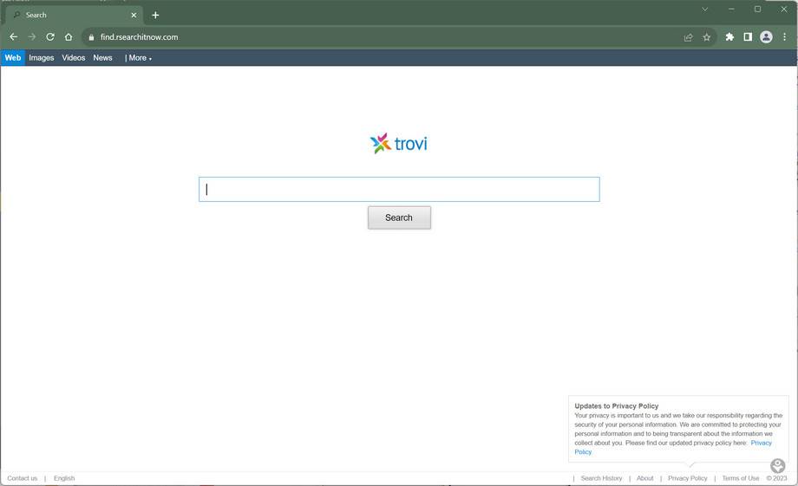Click the share page icon in the address bar
The image size is (798, 486).
coord(688,37)
